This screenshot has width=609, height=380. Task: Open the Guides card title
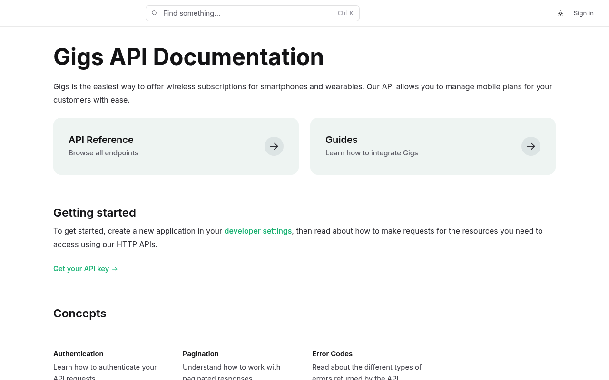tap(342, 140)
